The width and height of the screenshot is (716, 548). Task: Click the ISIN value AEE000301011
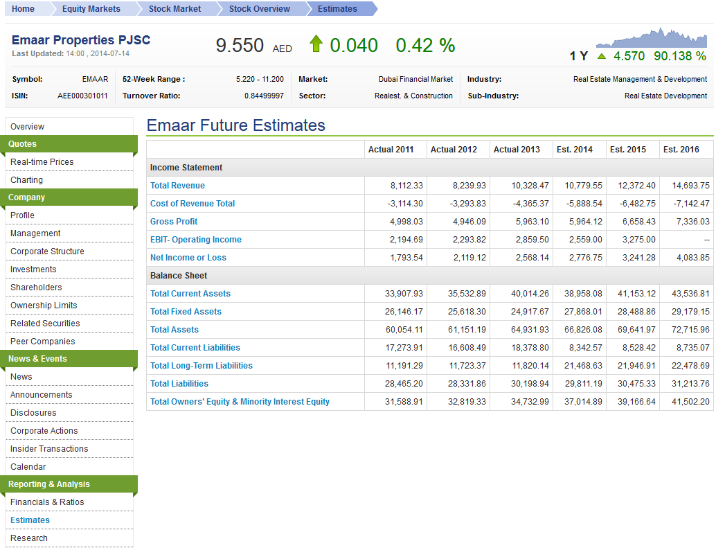click(x=82, y=96)
